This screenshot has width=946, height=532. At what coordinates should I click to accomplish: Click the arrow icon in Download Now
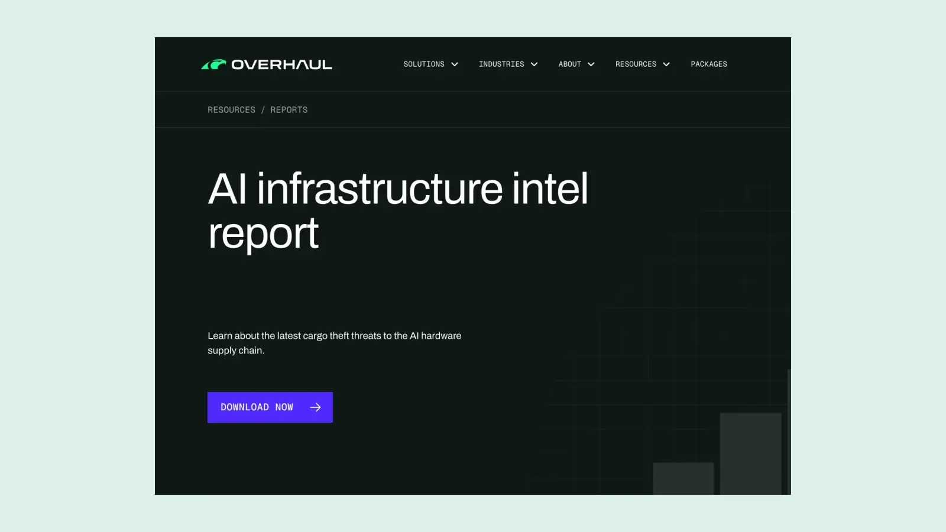tap(316, 407)
